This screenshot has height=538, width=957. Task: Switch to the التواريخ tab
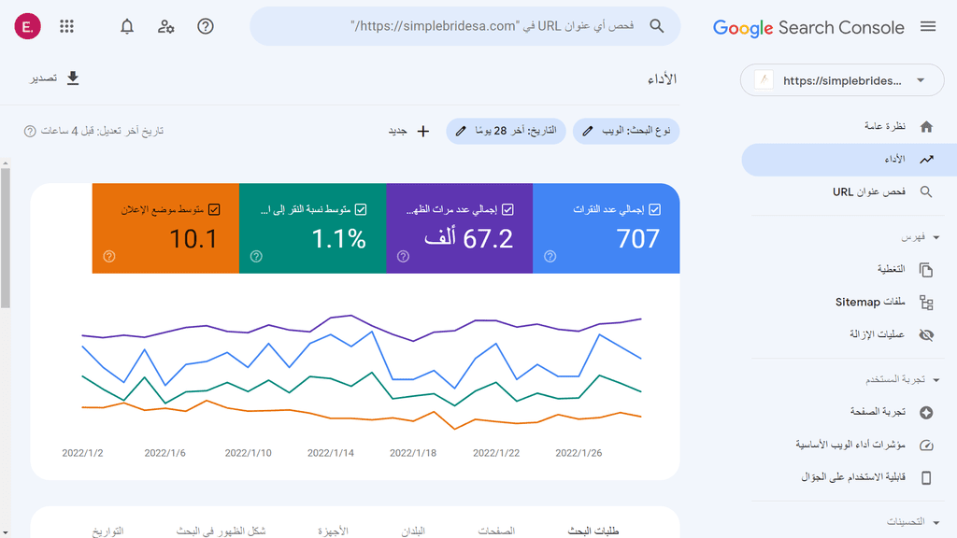(x=108, y=531)
